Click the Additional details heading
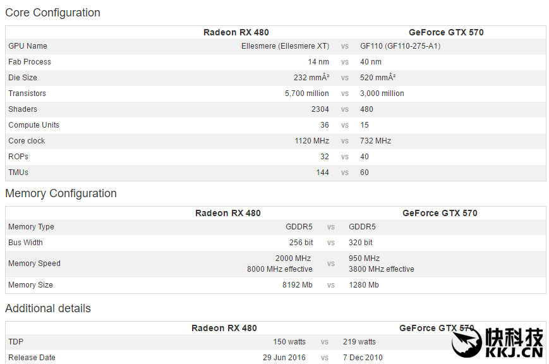The image size is (549, 364). [48, 308]
